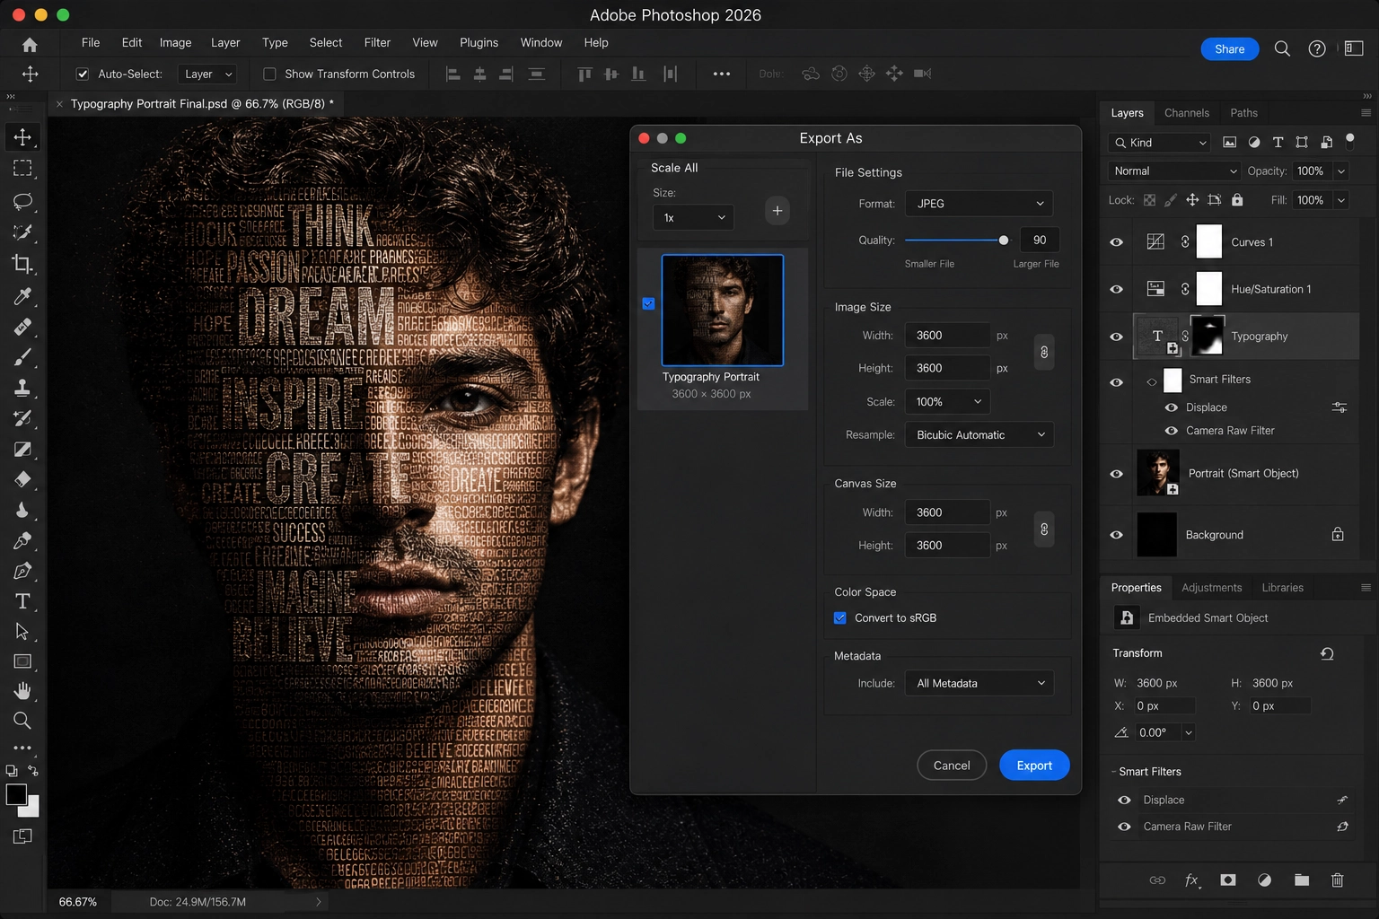Click the Quality value field 90
Viewport: 1379px width, 919px height.
1040,240
